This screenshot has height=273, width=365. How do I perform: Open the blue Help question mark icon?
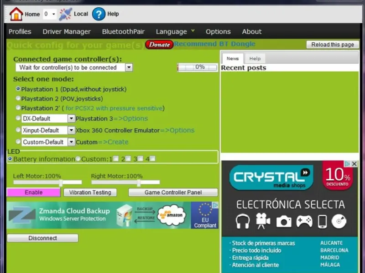tap(99, 14)
